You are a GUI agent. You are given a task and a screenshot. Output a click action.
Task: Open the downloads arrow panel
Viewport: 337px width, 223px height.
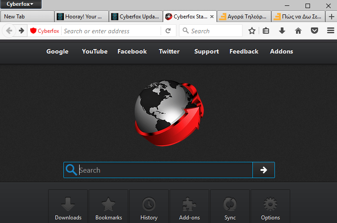[x=282, y=31]
